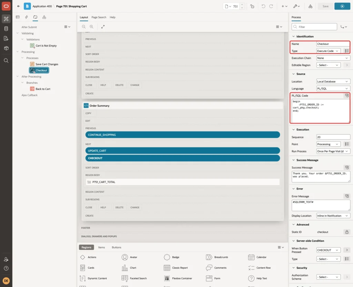Select the Items gallery tab
The height and width of the screenshot is (287, 353).
click(102, 247)
